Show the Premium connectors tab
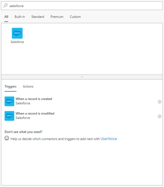 point(57,17)
